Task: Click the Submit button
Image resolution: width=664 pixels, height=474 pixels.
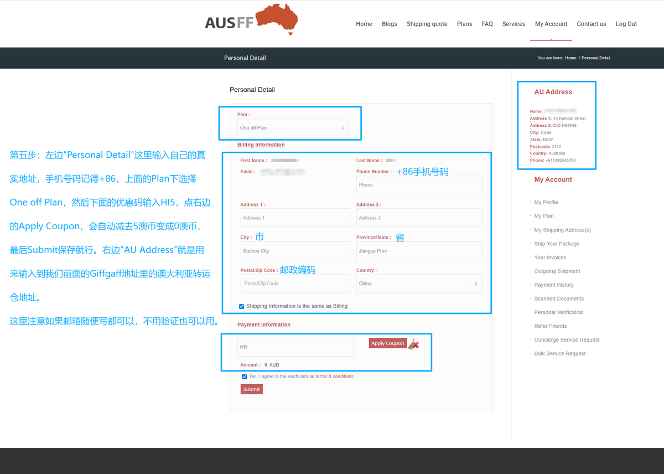Action: [x=251, y=389]
